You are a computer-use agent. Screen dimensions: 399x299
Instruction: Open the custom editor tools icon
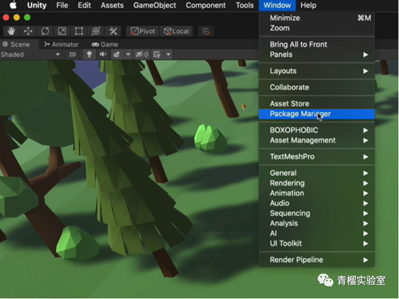click(x=113, y=31)
